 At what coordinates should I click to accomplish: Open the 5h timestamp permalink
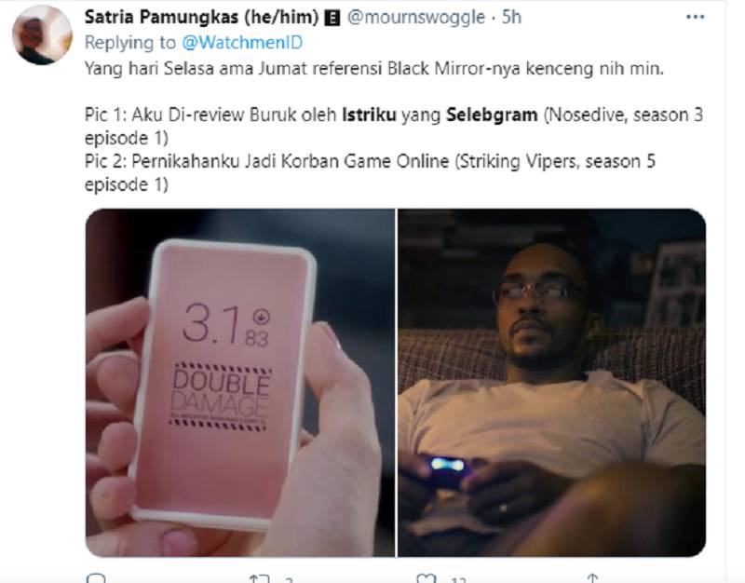tap(511, 17)
